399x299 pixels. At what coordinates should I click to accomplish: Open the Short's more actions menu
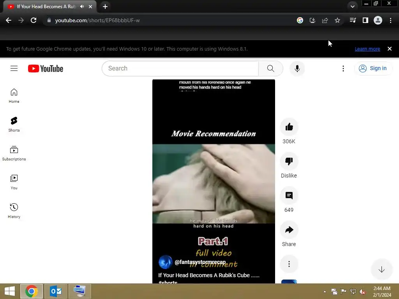[289, 264]
